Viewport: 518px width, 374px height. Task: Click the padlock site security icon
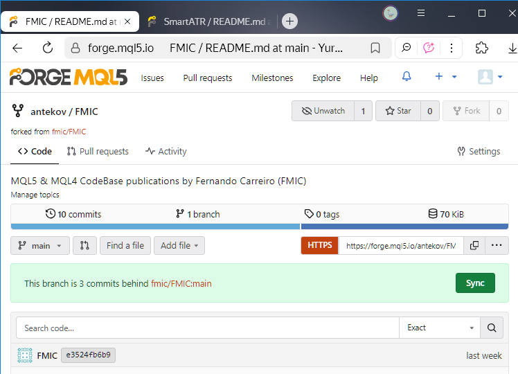point(75,48)
